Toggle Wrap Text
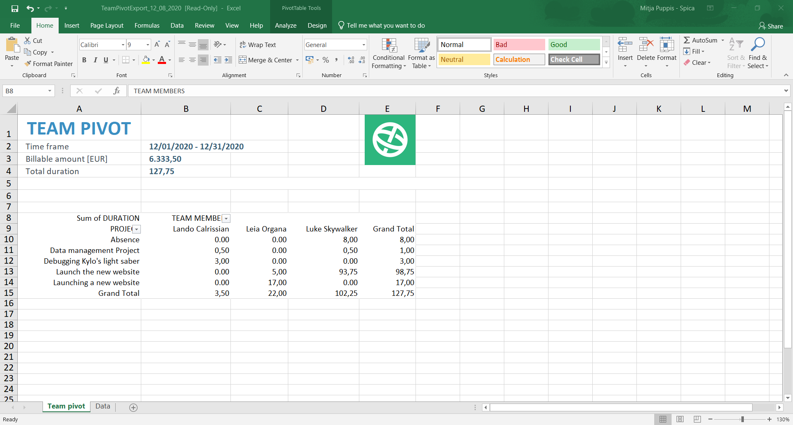 pos(258,45)
